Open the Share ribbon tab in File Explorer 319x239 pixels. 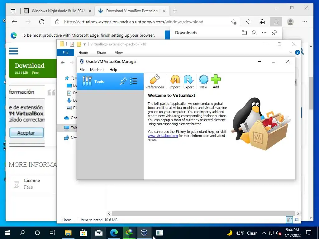tap(101, 53)
